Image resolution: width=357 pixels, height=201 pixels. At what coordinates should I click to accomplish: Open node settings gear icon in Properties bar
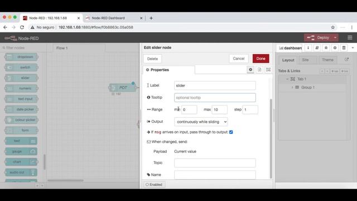point(250,70)
